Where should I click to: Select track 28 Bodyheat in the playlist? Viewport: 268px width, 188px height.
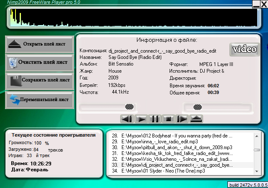pyautogui.click(x=176, y=136)
